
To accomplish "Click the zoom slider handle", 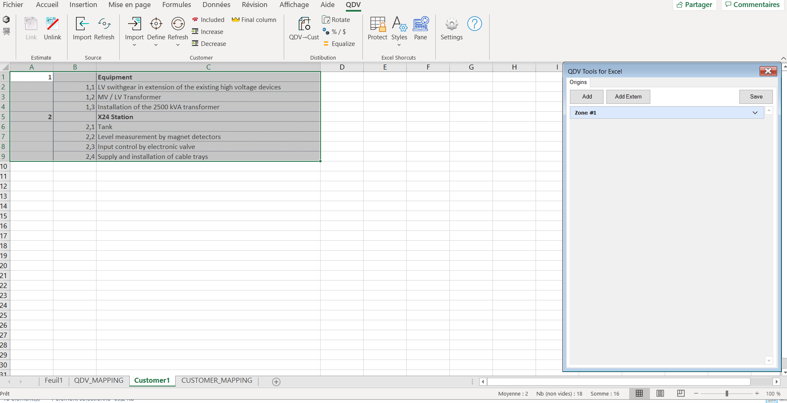I will (x=727, y=393).
